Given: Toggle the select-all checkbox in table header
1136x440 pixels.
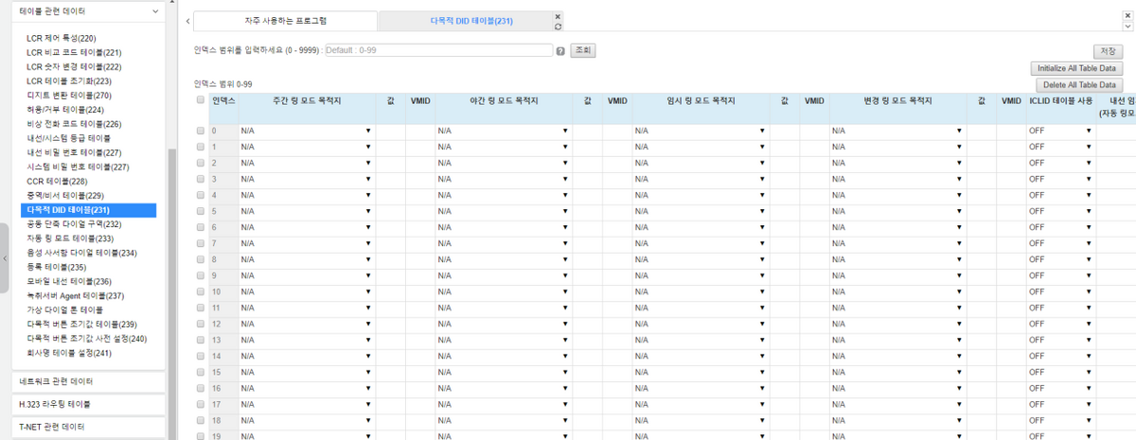Looking at the screenshot, I should [200, 99].
